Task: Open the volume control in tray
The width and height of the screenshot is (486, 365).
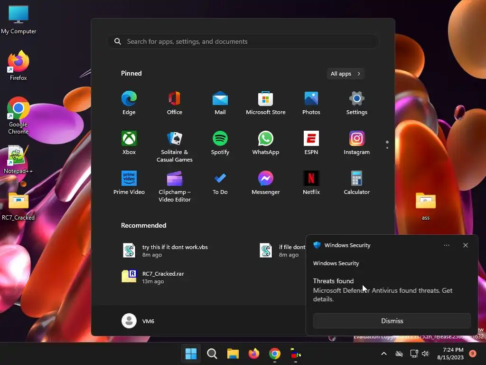Action: click(x=425, y=354)
